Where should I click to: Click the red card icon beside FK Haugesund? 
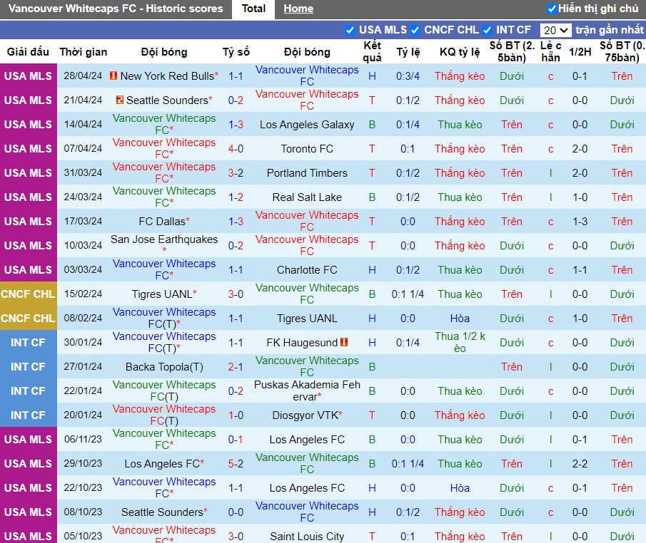(344, 342)
